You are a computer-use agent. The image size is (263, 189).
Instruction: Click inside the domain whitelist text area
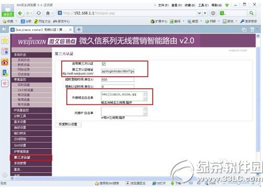[124, 97]
